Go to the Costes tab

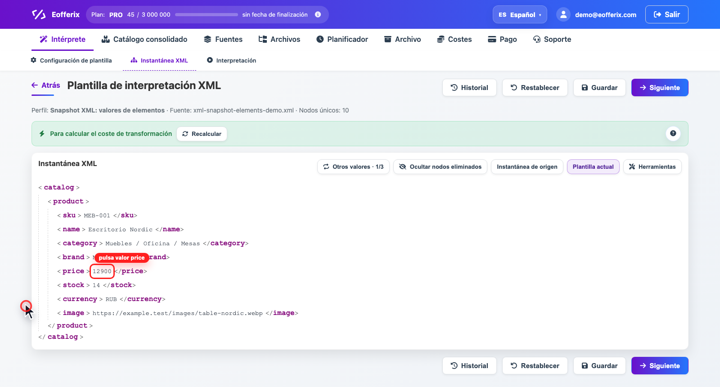coord(454,39)
